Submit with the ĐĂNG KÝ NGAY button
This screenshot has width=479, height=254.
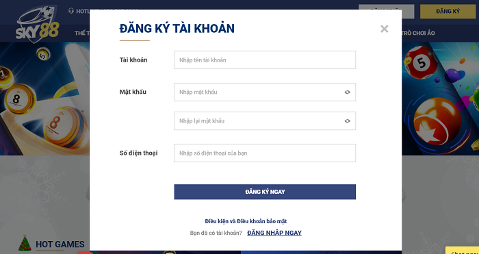click(x=265, y=192)
